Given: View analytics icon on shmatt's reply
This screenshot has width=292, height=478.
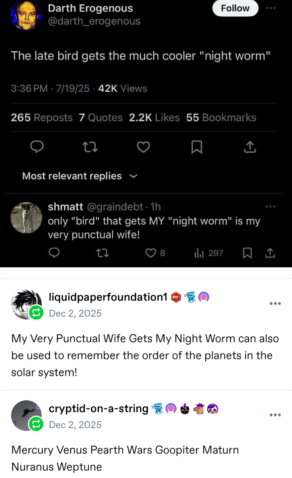Looking at the screenshot, I should [x=199, y=253].
